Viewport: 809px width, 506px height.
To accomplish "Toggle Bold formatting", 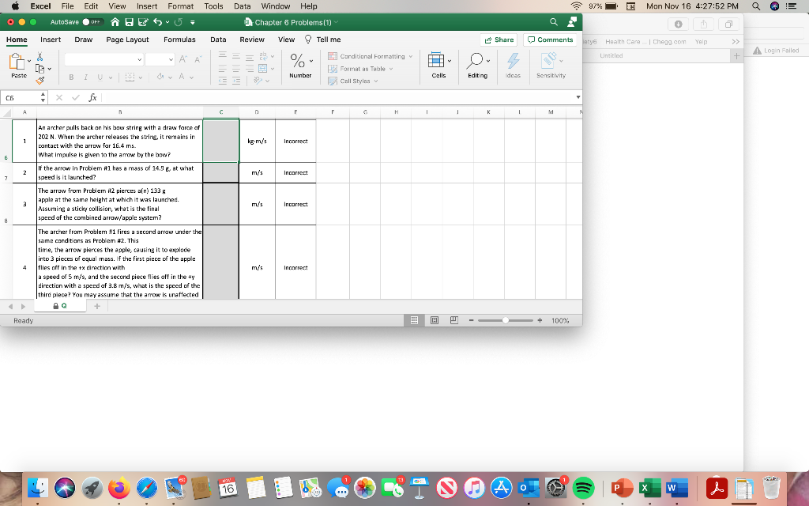I will [x=71, y=77].
